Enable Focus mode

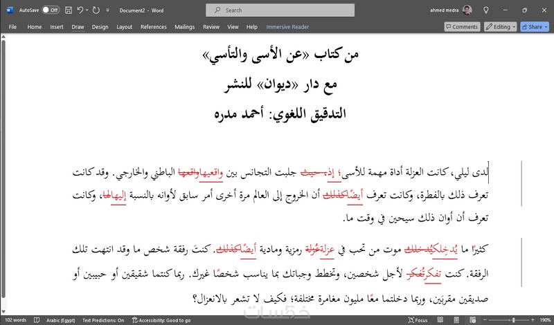pyautogui.click(x=418, y=320)
